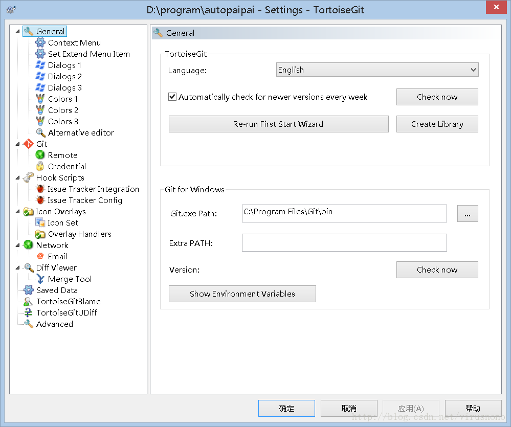
Task: Go to Dialogs 1 settings
Action: coord(64,65)
